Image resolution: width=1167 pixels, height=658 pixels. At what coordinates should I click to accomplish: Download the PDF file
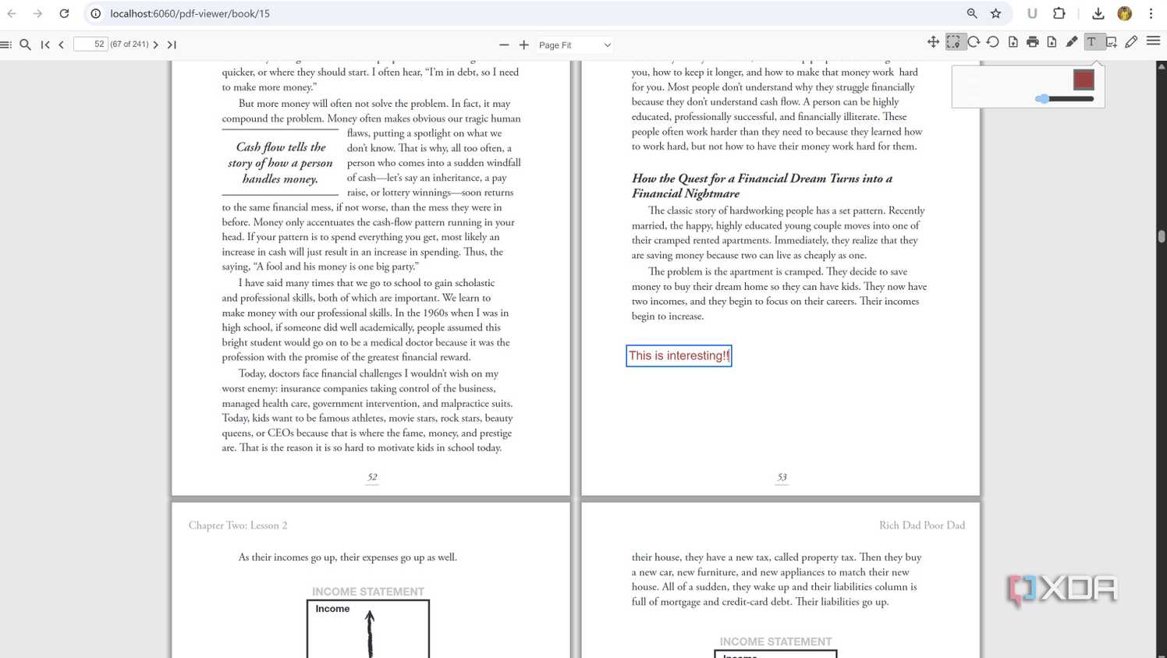click(x=1052, y=42)
